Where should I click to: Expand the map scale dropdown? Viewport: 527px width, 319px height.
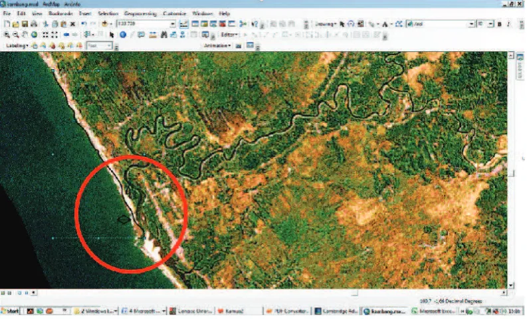pos(172,24)
